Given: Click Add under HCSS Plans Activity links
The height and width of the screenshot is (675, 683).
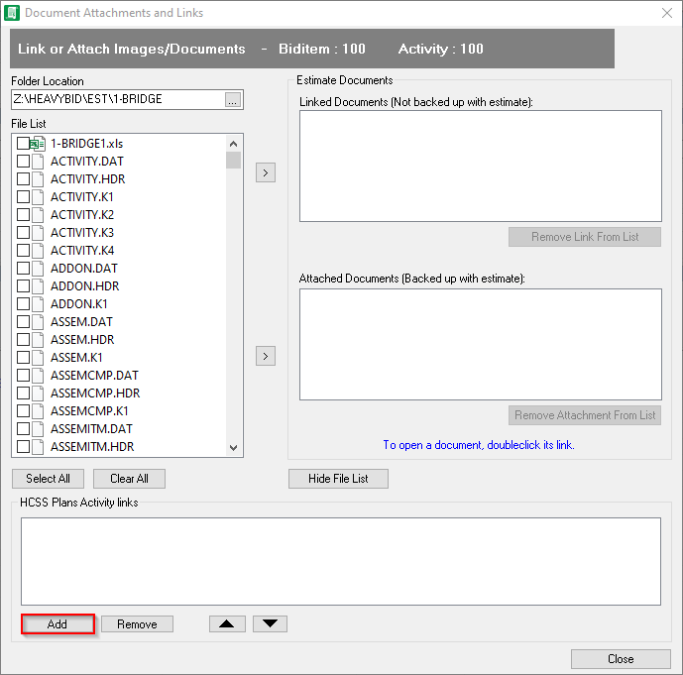Looking at the screenshot, I should pos(57,624).
